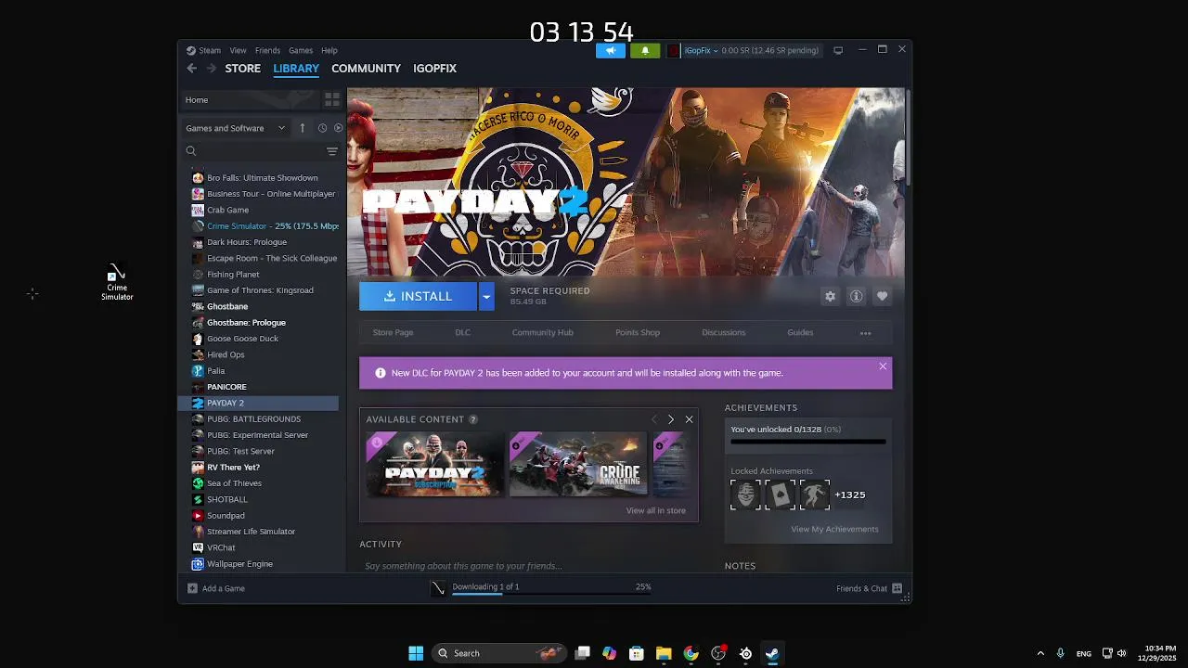Click the back navigation arrow in Steam
This screenshot has width=1188, height=668.
point(191,68)
